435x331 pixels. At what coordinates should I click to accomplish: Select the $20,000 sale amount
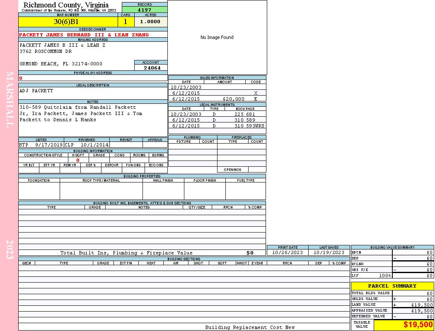point(234,99)
